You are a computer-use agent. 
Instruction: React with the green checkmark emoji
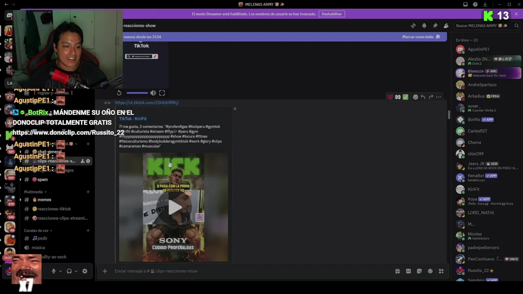[405, 97]
